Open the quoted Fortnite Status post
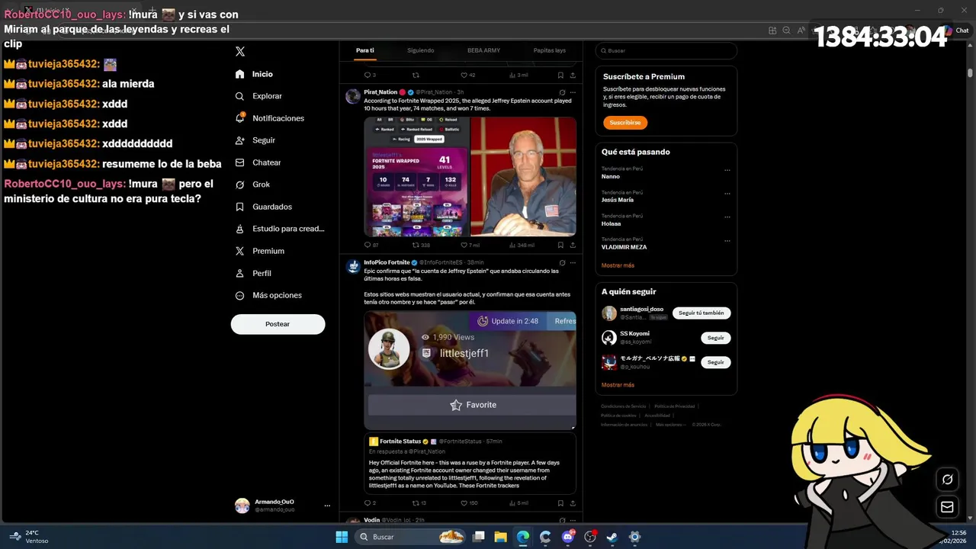976x549 pixels. 470,464
